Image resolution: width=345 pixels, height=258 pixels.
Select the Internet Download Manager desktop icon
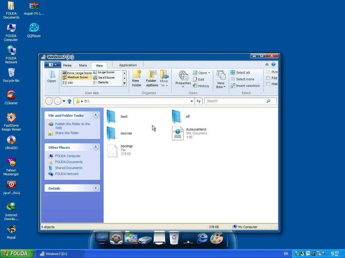coord(11,211)
